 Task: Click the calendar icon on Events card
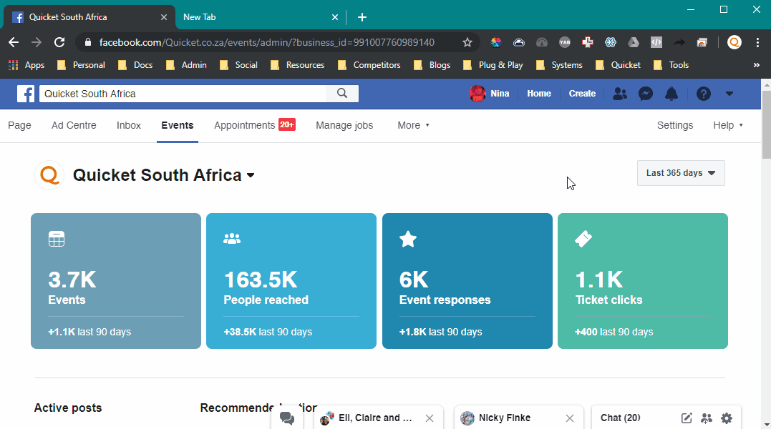point(57,239)
